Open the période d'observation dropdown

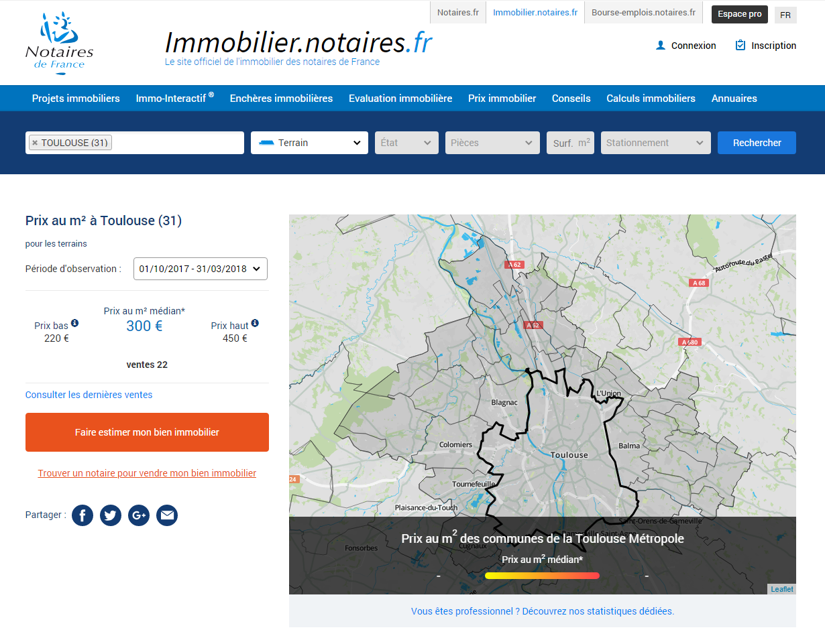tap(201, 269)
